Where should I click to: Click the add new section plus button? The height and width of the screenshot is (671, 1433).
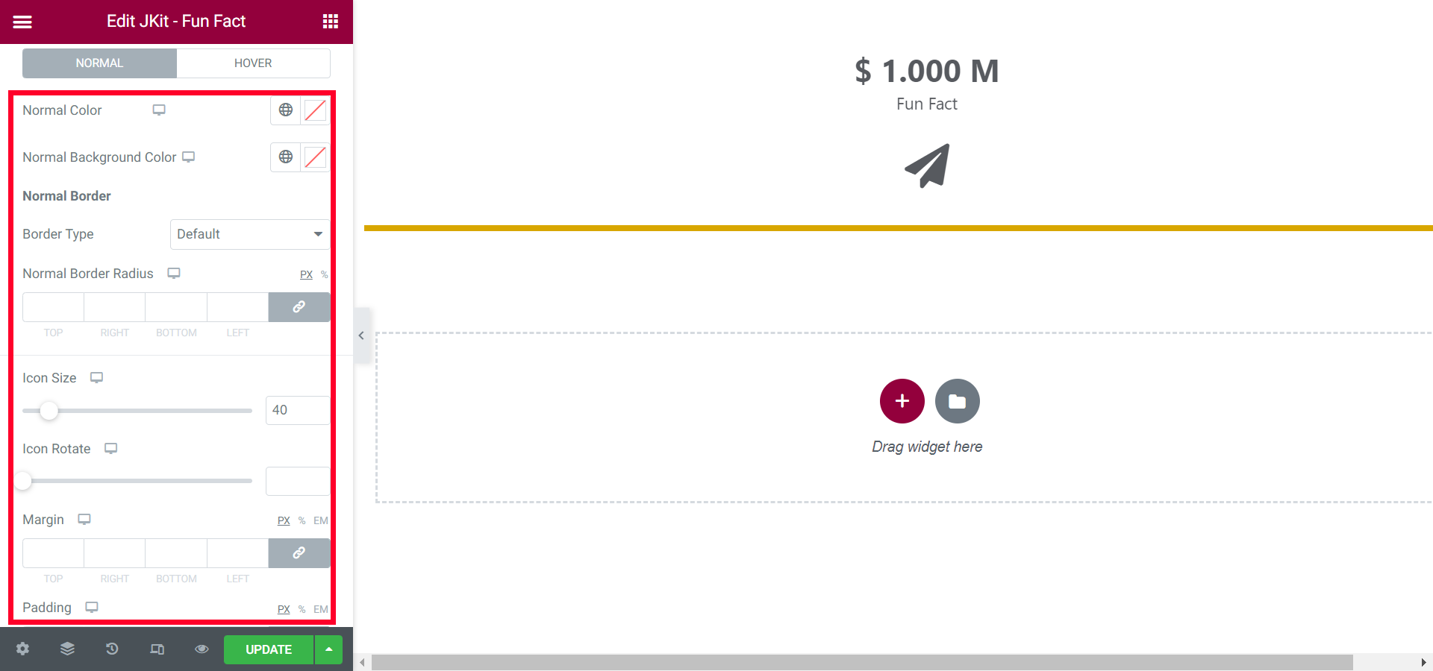point(902,401)
